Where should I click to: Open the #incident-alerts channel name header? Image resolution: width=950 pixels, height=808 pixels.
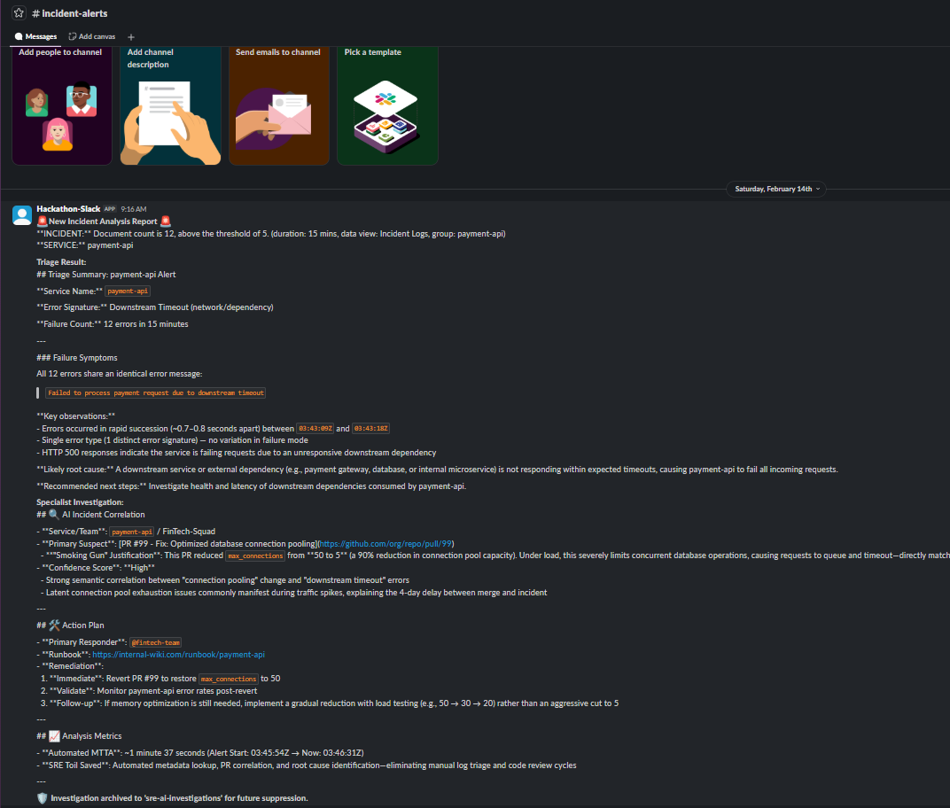(70, 13)
